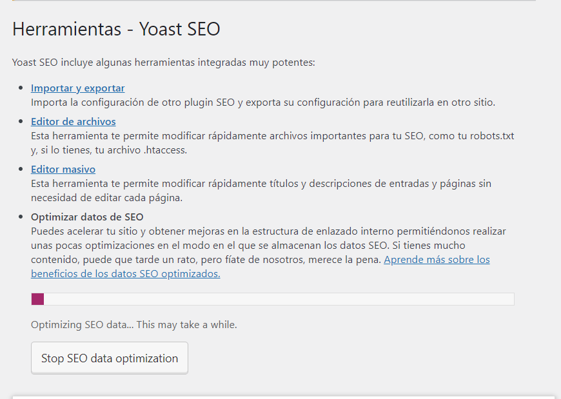Click the robots.txt and .htaccess description text
The height and width of the screenshot is (399, 561).
tap(273, 143)
